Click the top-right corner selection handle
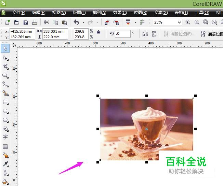Viewport: 223px width, 186px height. click(195, 96)
